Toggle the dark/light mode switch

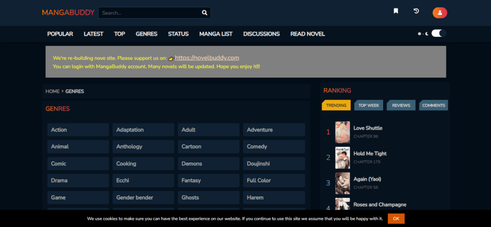tap(439, 34)
